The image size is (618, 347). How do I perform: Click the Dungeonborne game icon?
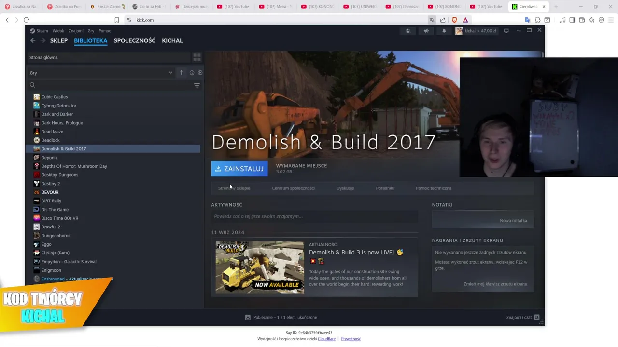37,236
